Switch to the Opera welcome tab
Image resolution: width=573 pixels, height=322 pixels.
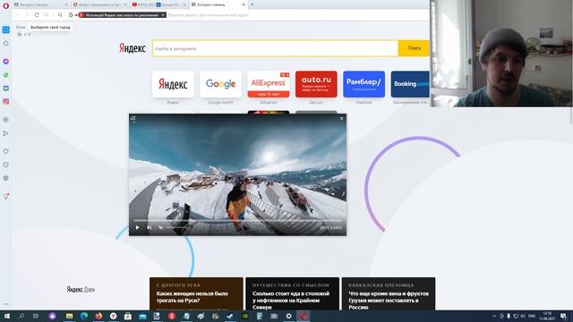(98, 4)
